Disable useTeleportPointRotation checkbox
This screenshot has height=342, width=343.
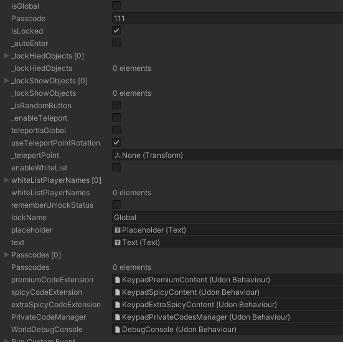point(116,143)
